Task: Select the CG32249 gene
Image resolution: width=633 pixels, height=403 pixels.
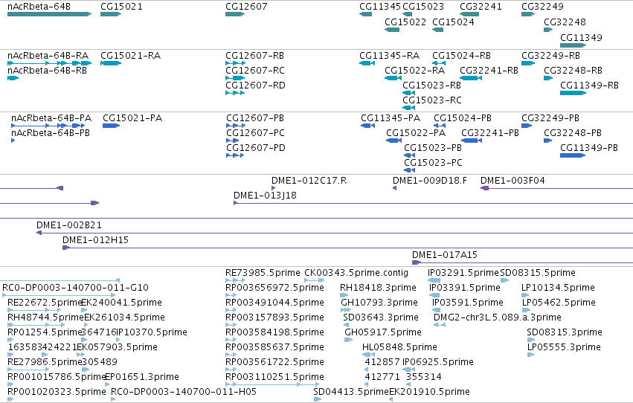Action: pos(528,14)
